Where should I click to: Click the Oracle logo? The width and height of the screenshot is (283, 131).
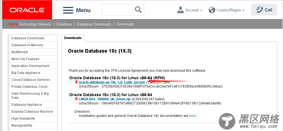click(x=27, y=10)
